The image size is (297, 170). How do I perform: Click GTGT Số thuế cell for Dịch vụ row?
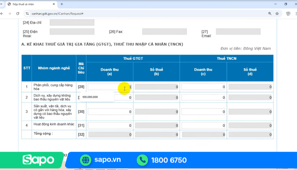click(156, 97)
